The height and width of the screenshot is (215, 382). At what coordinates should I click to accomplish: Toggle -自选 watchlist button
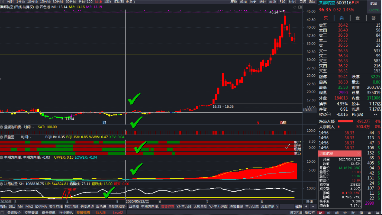pos(292,2)
